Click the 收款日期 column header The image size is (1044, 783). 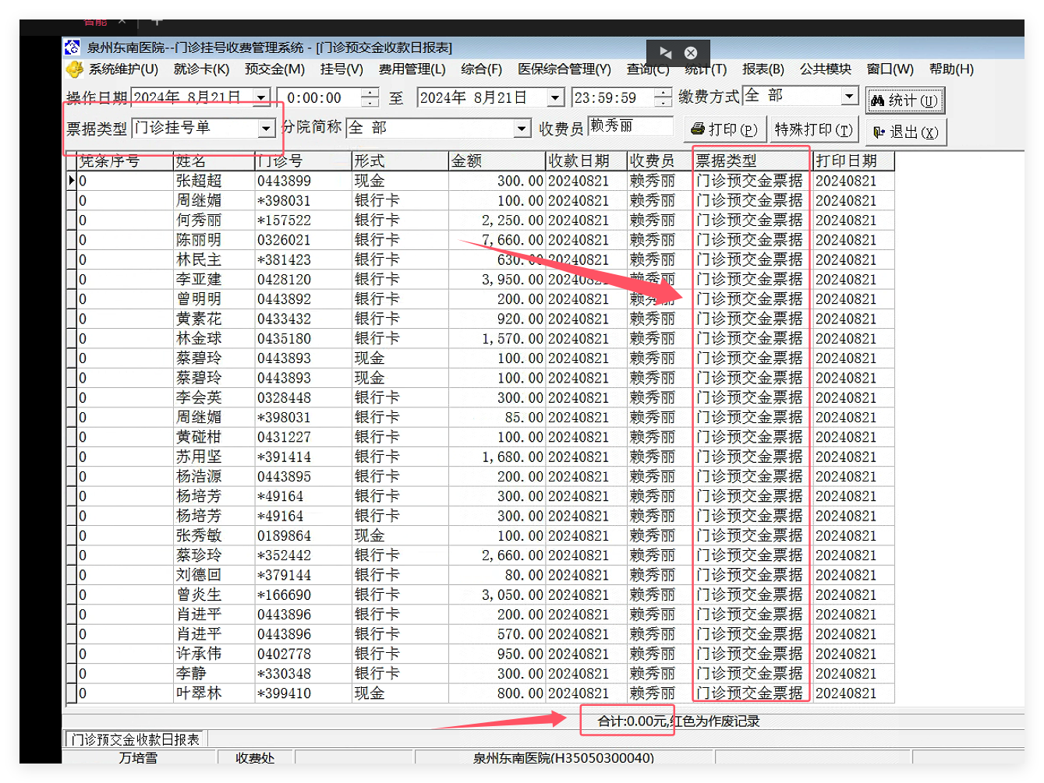(586, 161)
